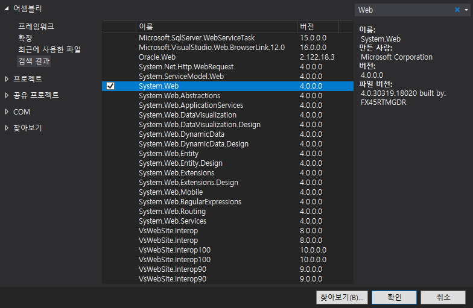Viewport: 473px width, 308px height.
Task: Select 프레임워크 in the assembly tree
Action: pyautogui.click(x=36, y=27)
